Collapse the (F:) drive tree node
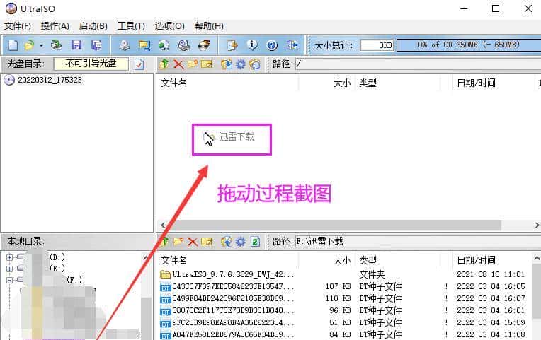Viewport: 541px width, 340px height. click(x=10, y=280)
